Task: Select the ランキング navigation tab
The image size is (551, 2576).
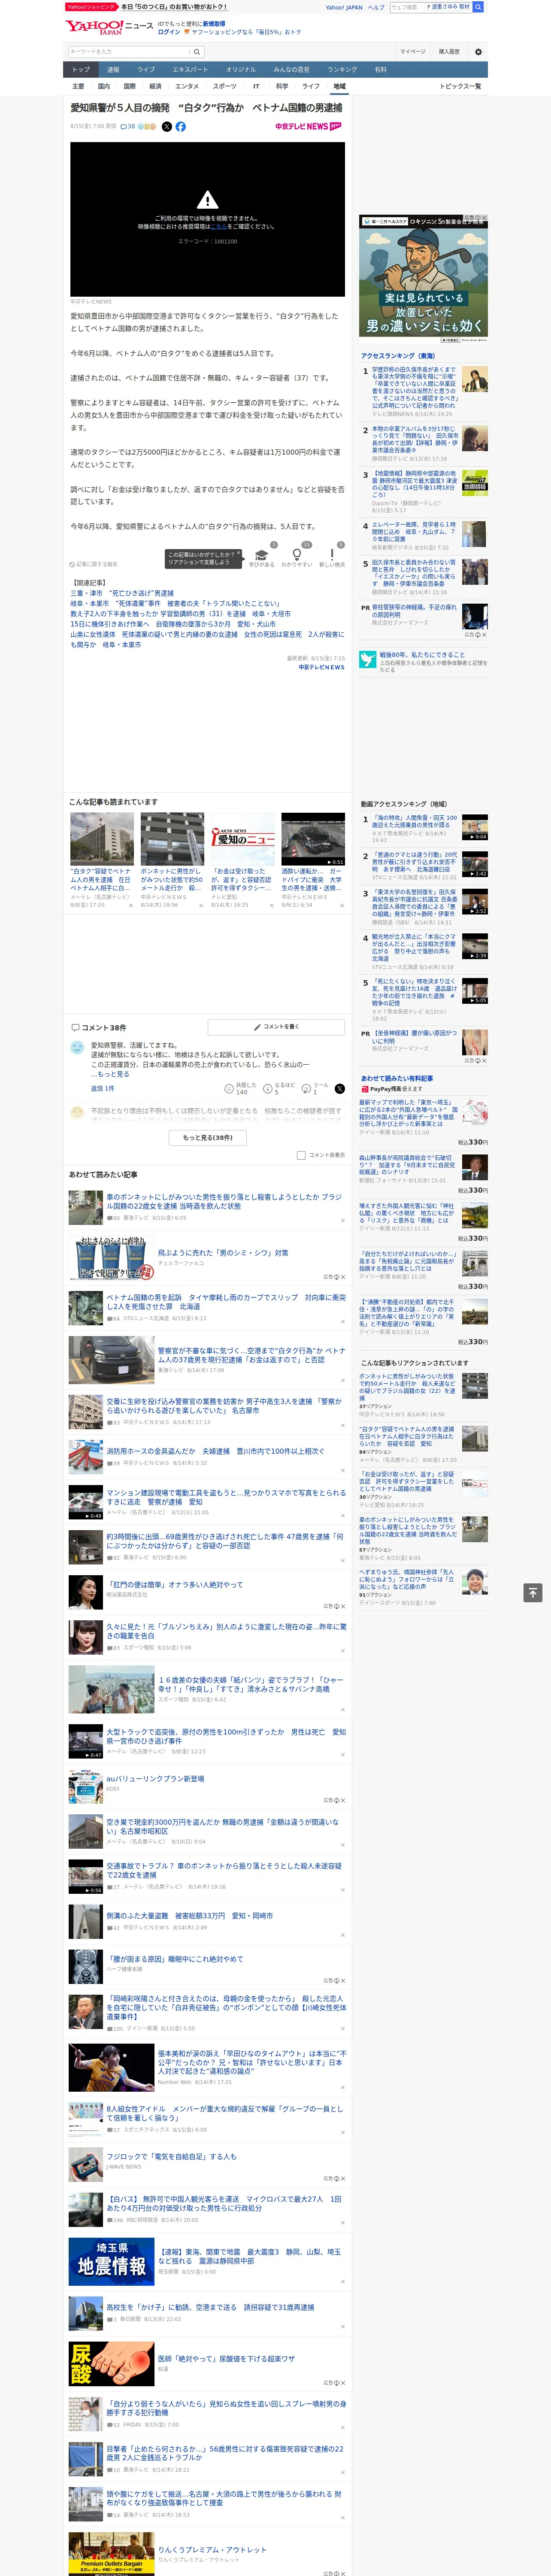Action: click(x=342, y=70)
